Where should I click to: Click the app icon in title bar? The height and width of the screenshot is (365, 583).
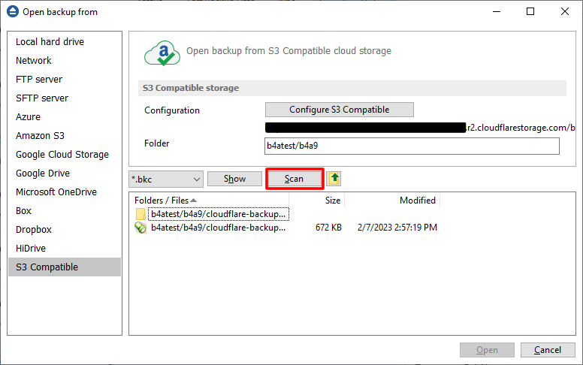click(x=12, y=12)
